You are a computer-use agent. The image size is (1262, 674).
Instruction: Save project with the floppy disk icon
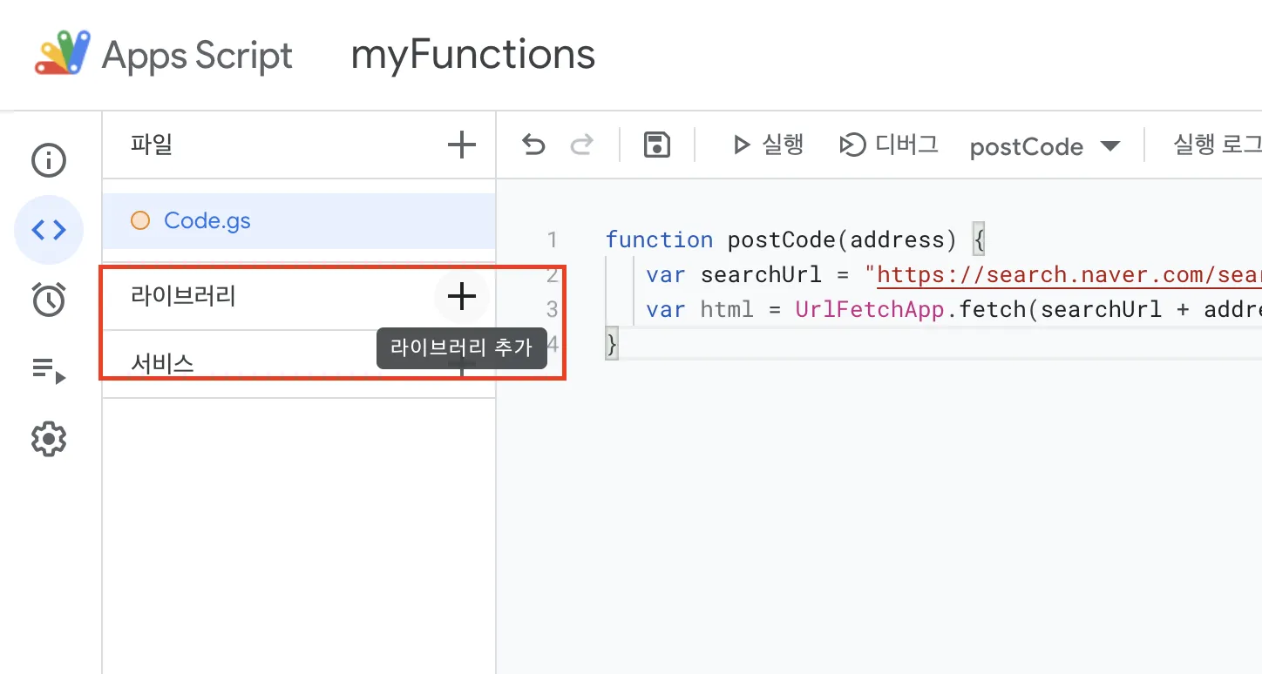[x=656, y=145]
